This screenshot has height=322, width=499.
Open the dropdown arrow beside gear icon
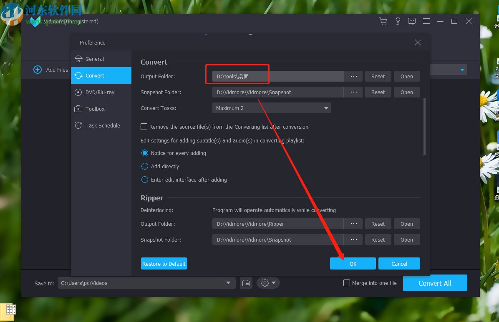[274, 283]
